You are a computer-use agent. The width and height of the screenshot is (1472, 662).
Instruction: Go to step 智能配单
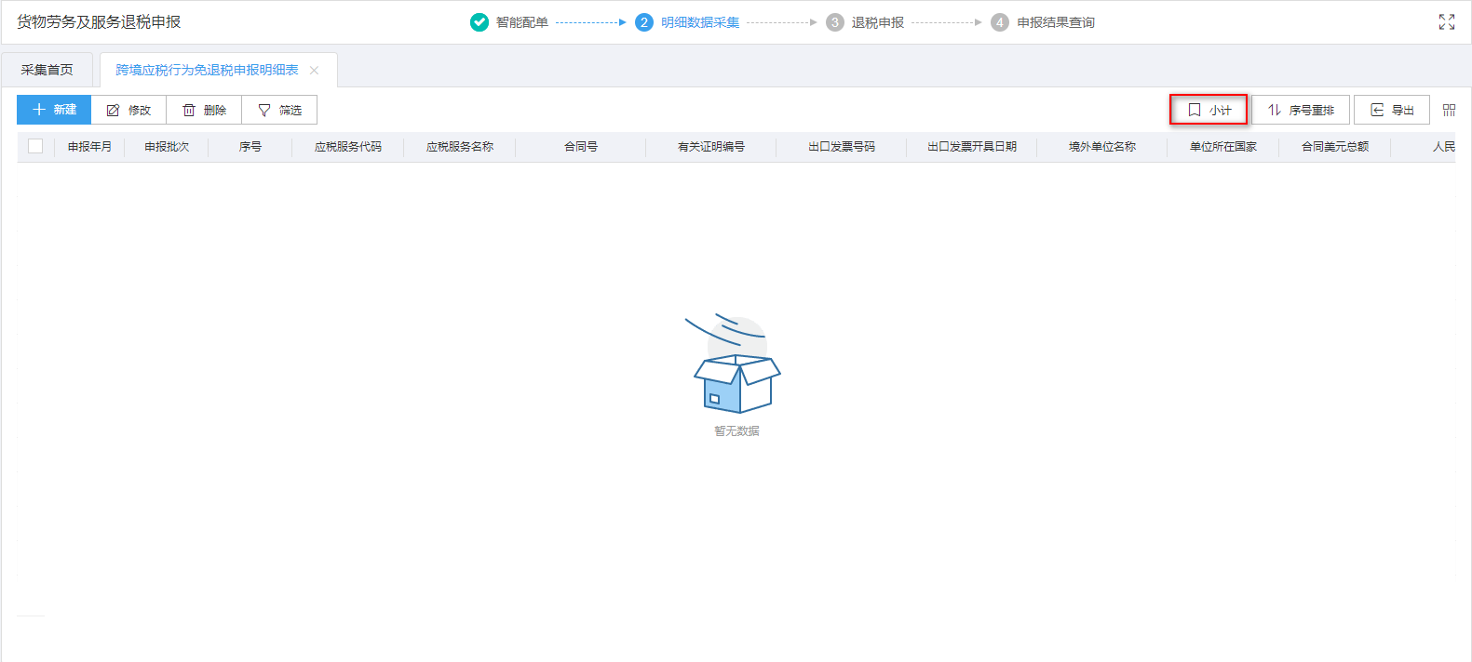(x=521, y=22)
